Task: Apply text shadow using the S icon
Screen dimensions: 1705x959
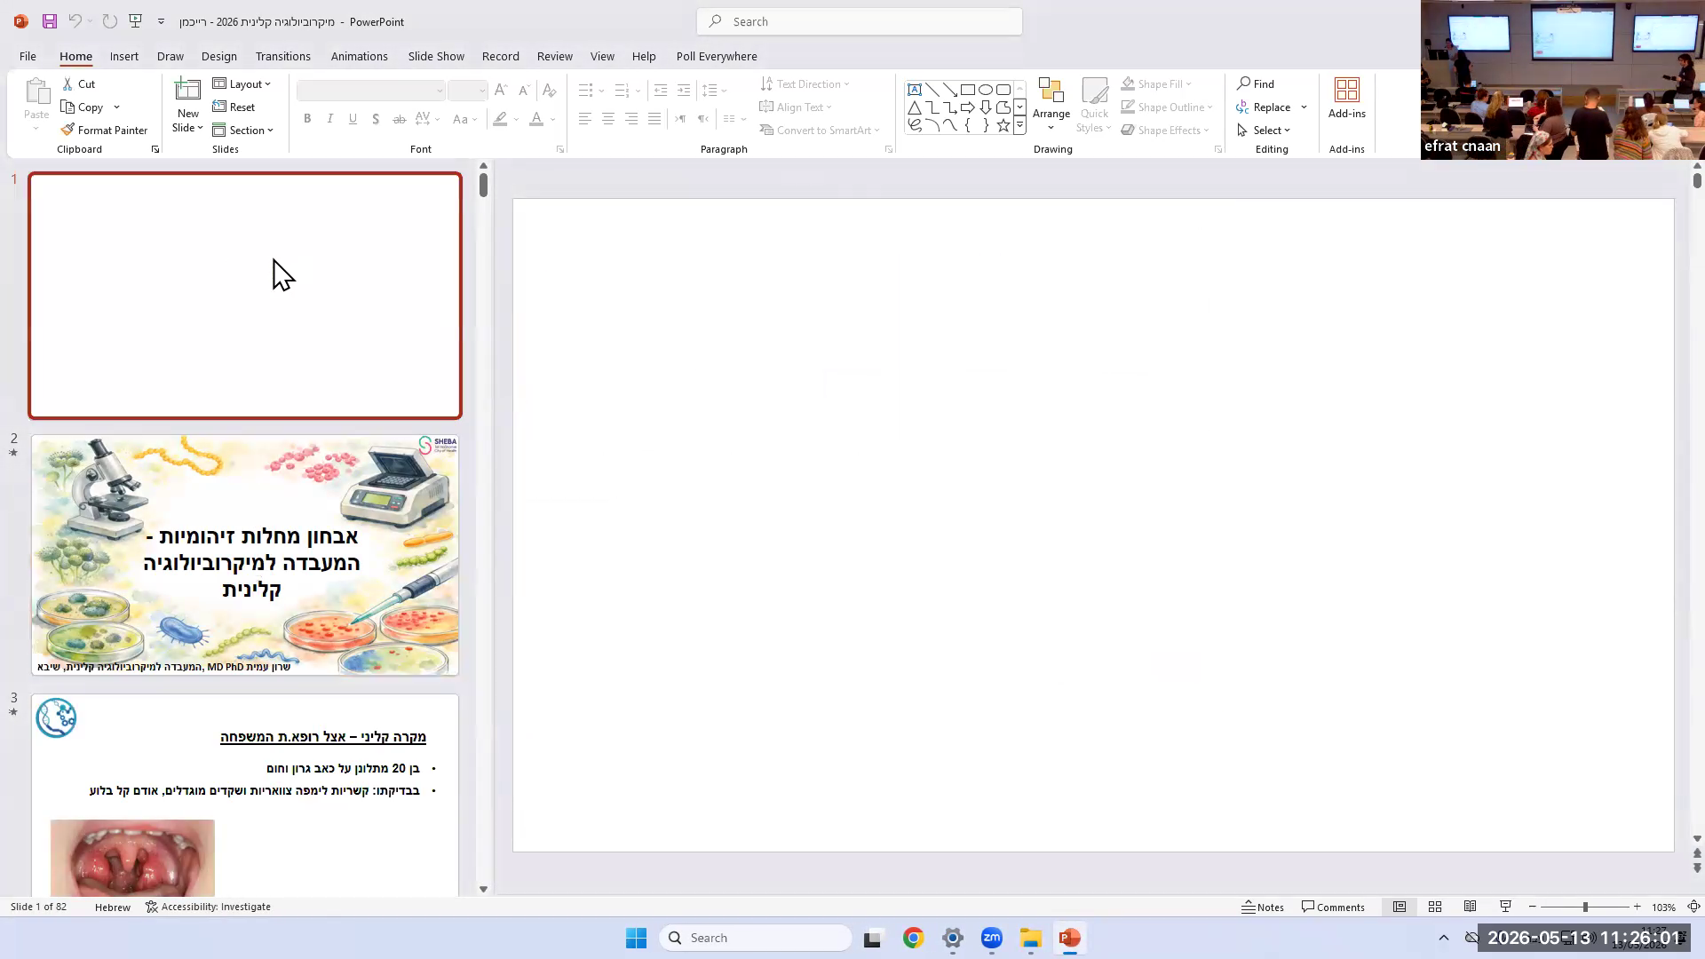Action: tap(376, 119)
